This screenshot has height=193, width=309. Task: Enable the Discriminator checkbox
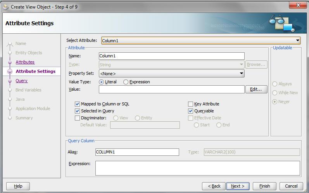(77, 118)
